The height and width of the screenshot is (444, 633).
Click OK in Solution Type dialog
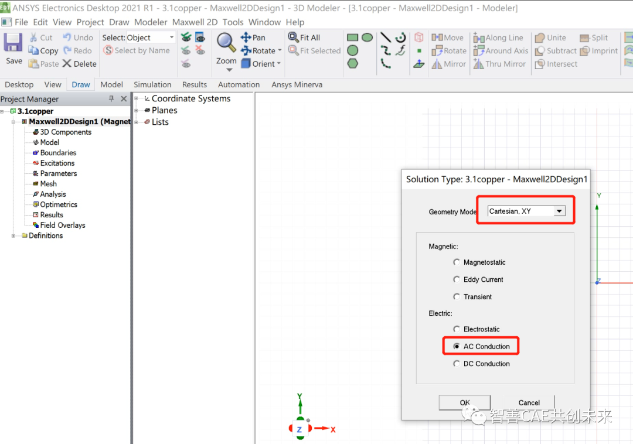coord(465,402)
